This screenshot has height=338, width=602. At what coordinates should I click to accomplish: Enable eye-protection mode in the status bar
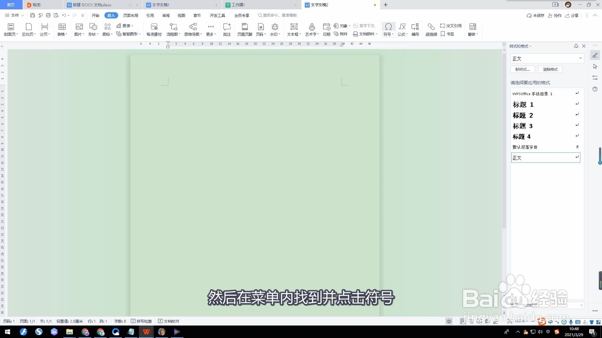(449, 321)
